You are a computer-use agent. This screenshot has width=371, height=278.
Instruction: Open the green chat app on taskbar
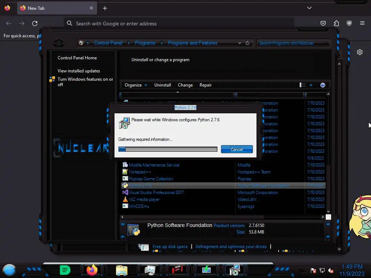click(65, 270)
